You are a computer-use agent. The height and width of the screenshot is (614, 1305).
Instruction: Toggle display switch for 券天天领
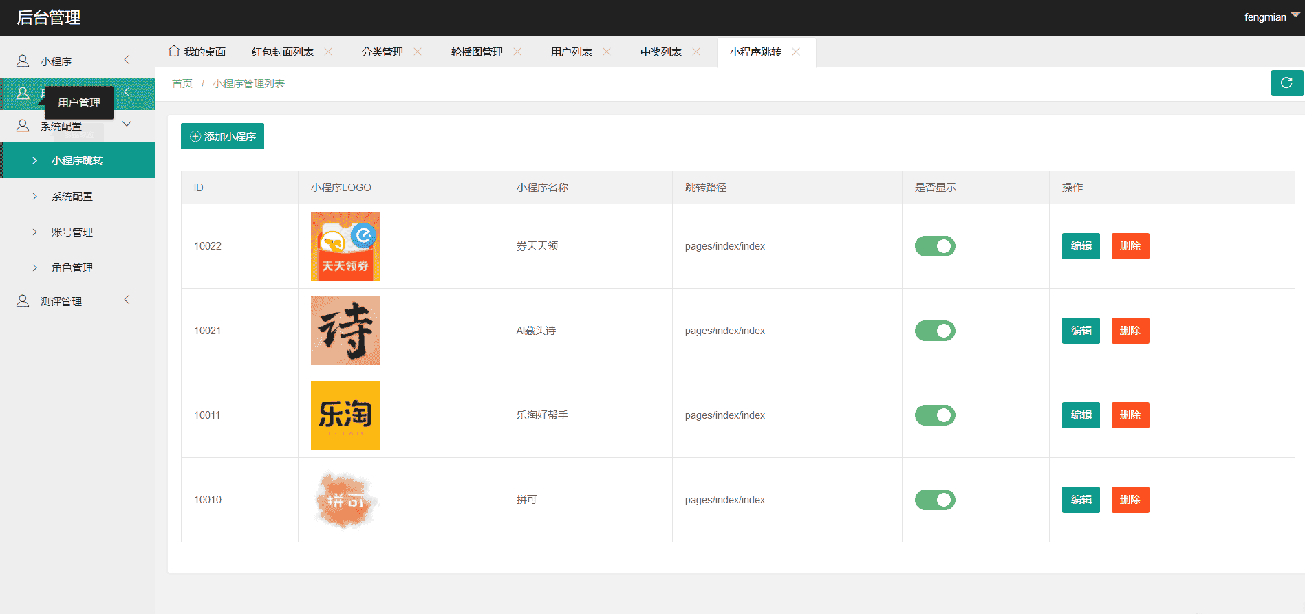[x=935, y=246]
